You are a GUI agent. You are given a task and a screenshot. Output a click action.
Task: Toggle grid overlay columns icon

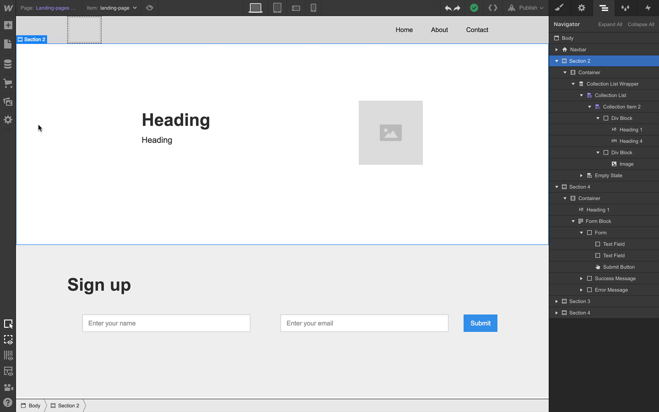[x=8, y=355]
